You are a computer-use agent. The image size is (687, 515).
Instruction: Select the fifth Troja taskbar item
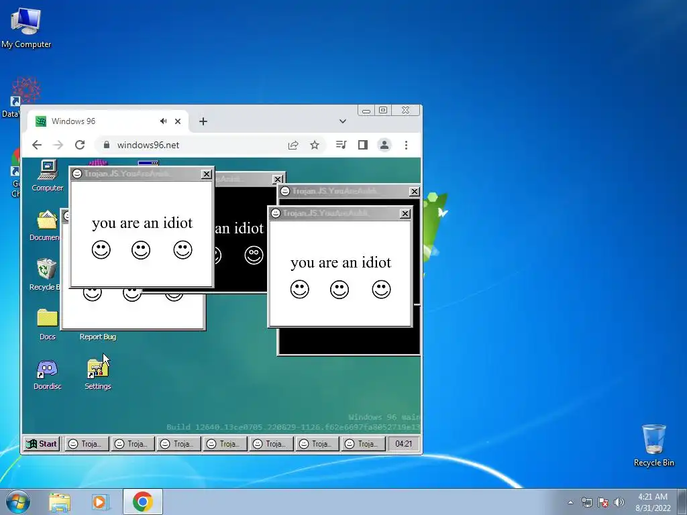271,444
